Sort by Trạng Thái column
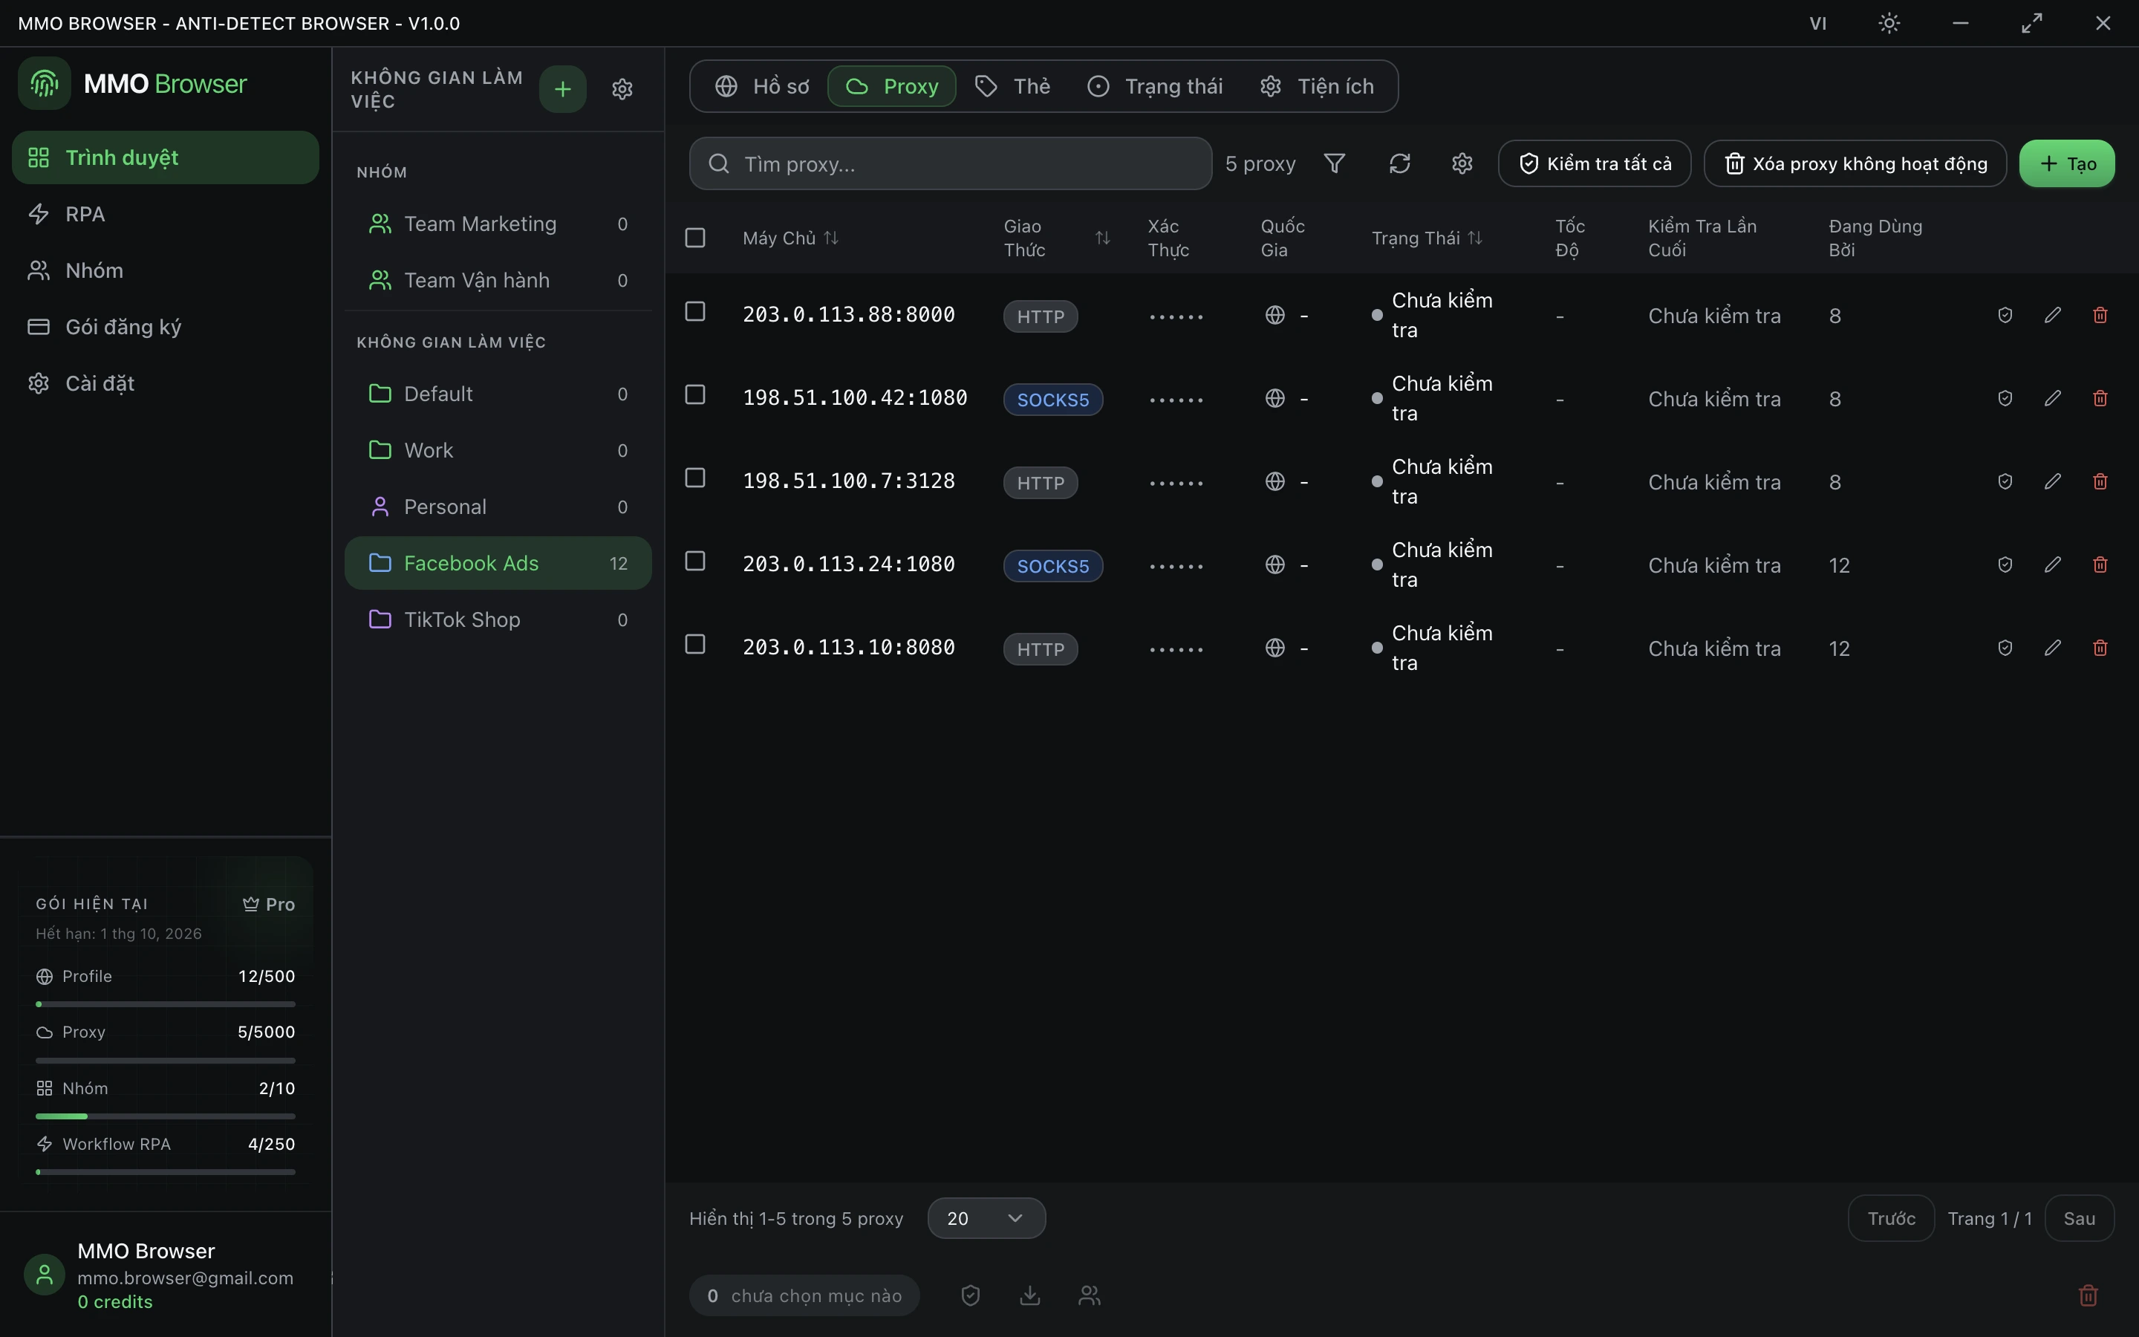 pyautogui.click(x=1427, y=238)
